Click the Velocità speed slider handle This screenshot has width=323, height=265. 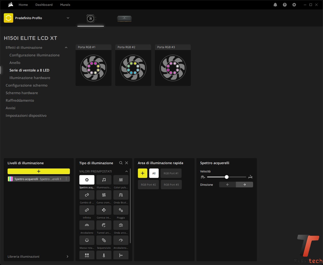[x=227, y=177]
